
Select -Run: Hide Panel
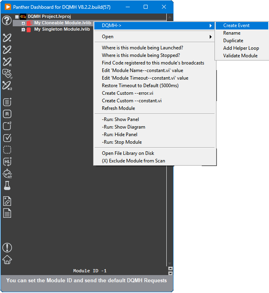[x=154, y=135]
